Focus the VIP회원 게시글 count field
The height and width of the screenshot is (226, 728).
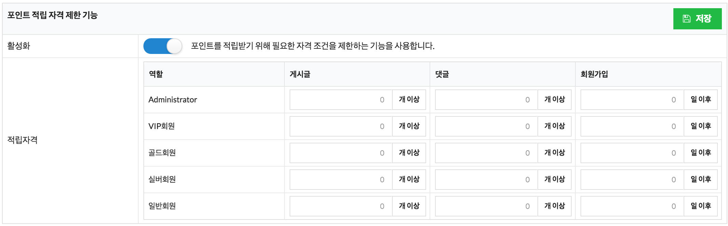[x=341, y=126]
